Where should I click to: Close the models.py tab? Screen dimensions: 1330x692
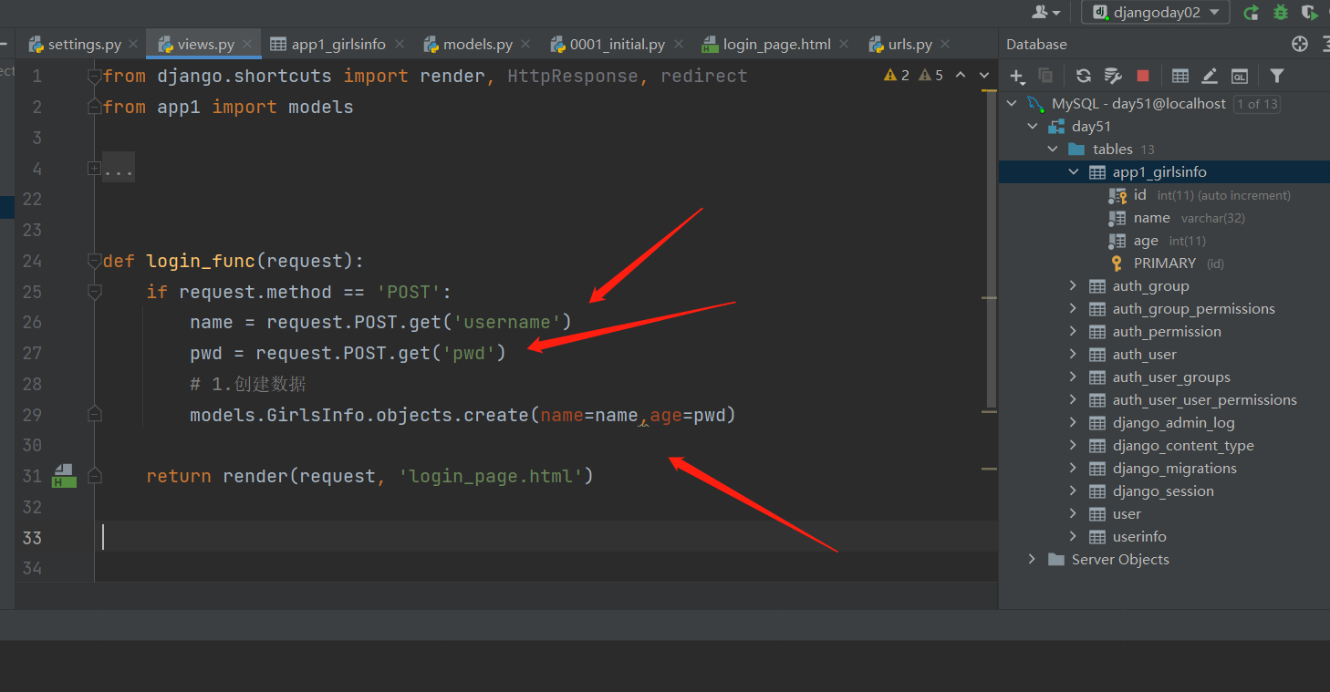pos(525,44)
